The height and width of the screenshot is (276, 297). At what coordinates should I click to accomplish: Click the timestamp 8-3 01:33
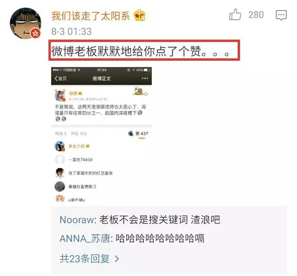[71, 32]
